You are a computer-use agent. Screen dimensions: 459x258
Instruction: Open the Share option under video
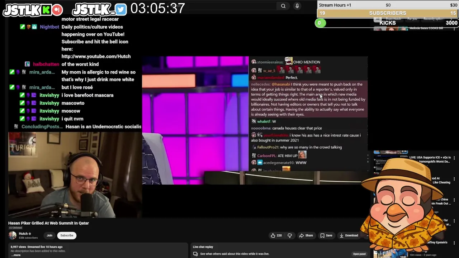(306, 235)
